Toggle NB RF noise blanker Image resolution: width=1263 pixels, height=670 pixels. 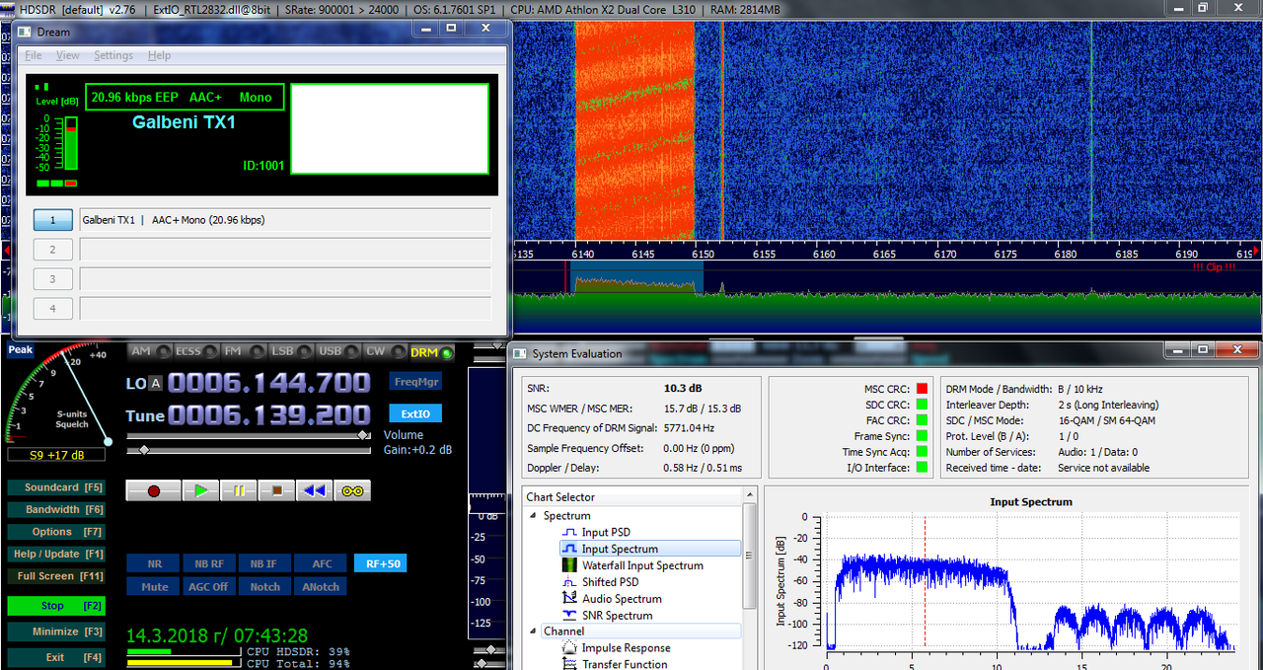[209, 563]
